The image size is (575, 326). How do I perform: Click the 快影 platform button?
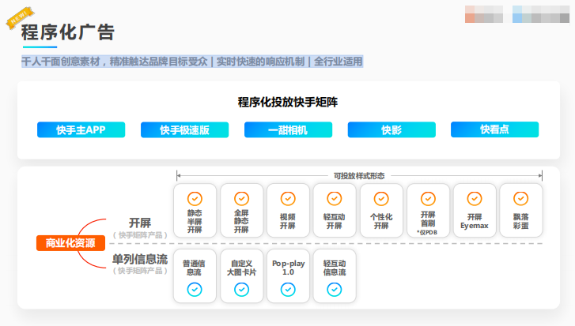pos(392,130)
